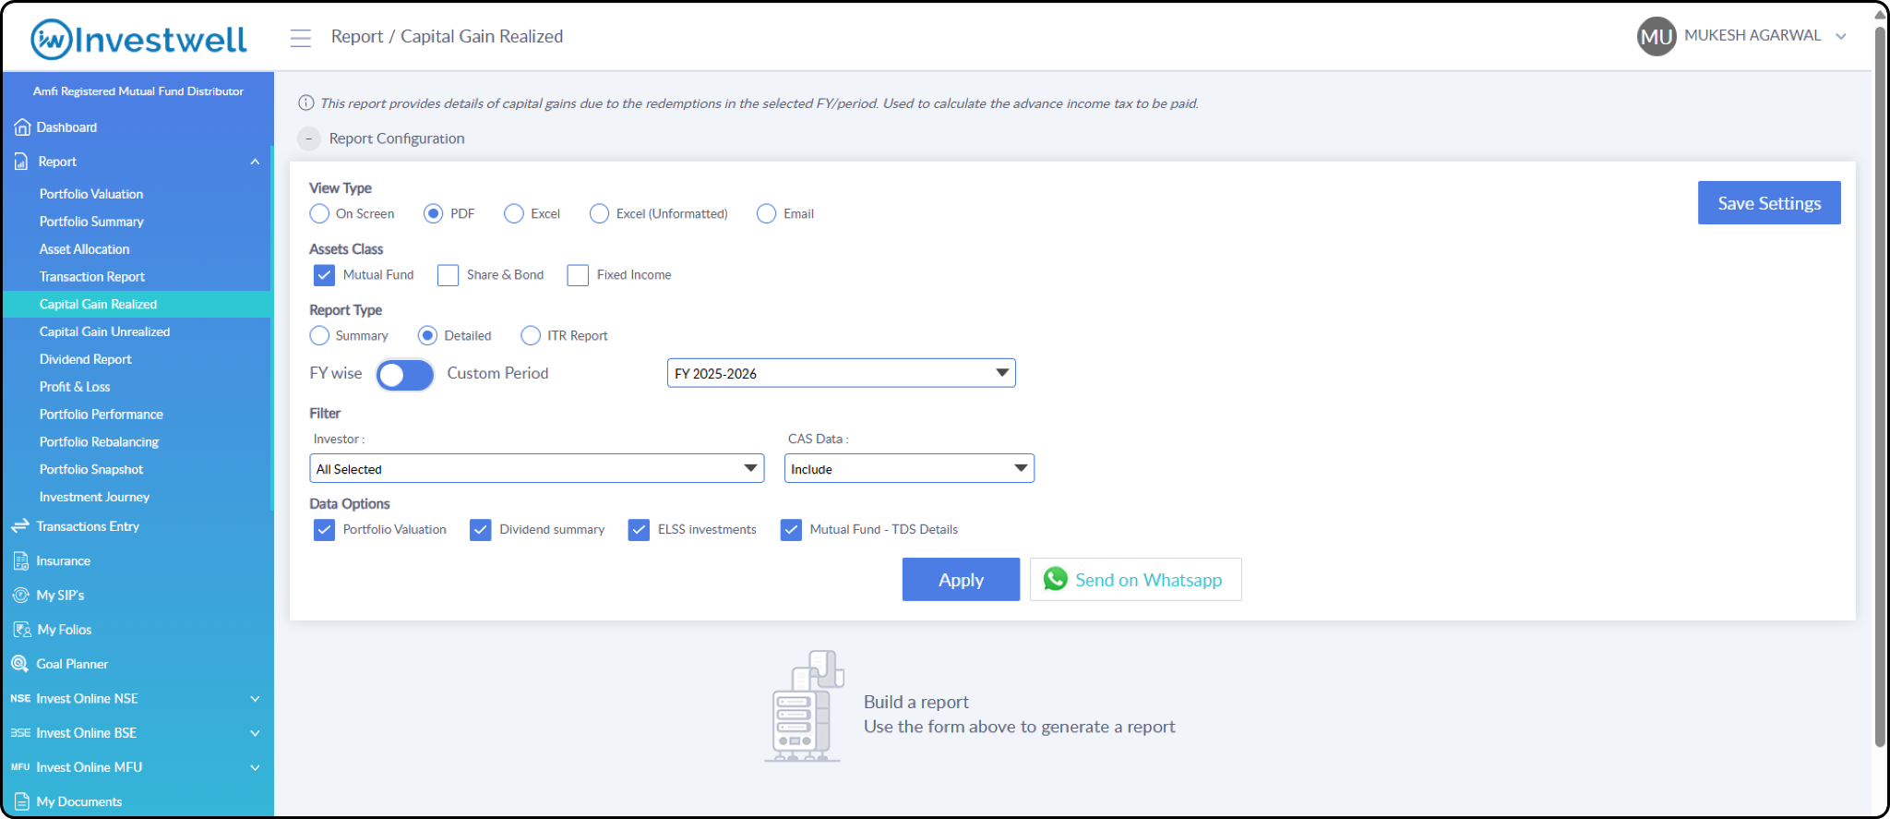Viewport: 1890px width, 819px height.
Task: Click the BSE badge icon
Action: click(x=20, y=732)
